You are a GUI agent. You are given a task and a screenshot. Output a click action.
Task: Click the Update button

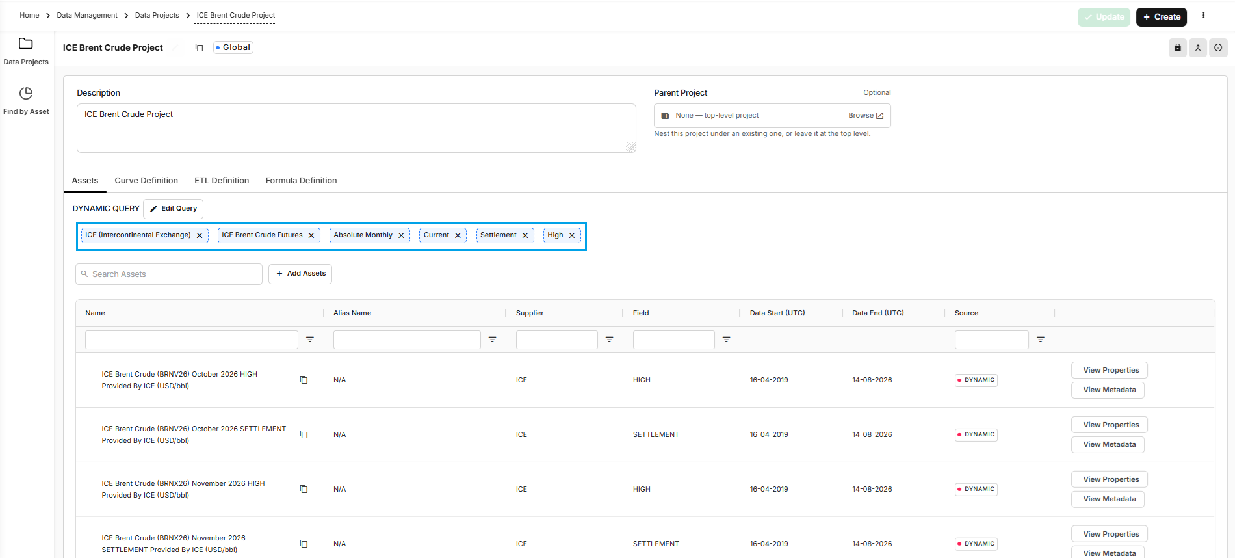1104,17
